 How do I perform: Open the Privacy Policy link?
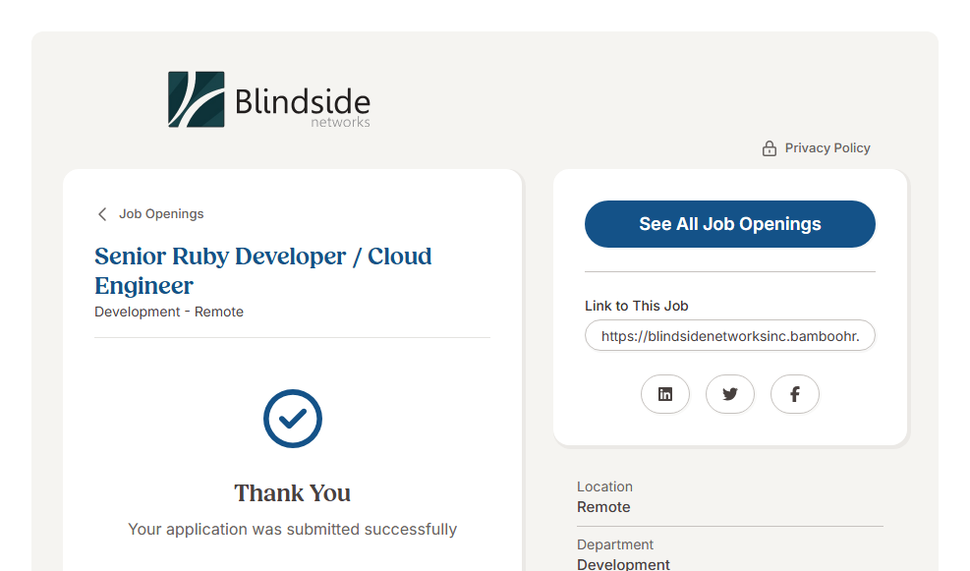point(827,148)
